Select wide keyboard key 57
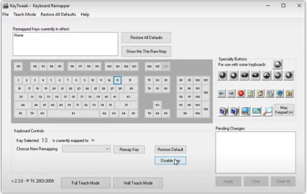The width and height of the screenshot is (307, 194). (126, 105)
